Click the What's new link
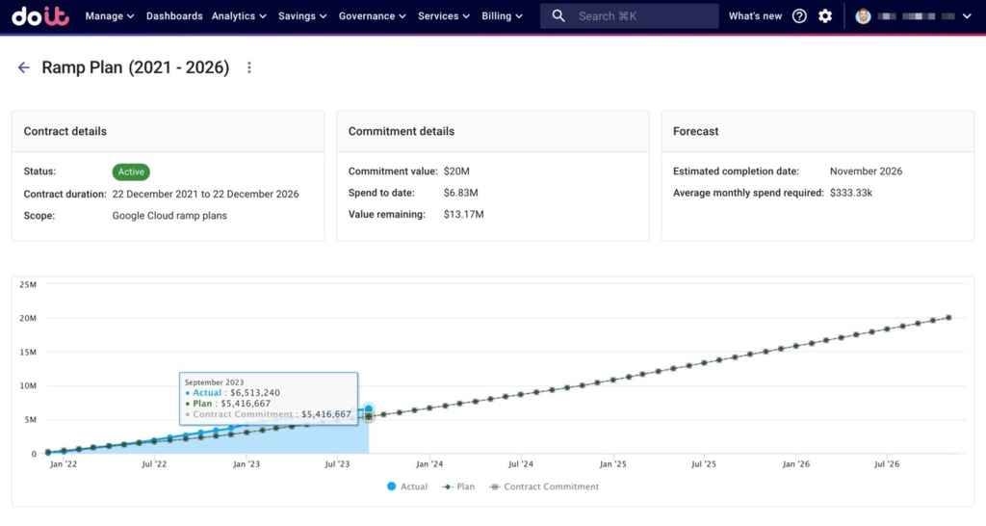This screenshot has width=986, height=526. click(x=755, y=16)
